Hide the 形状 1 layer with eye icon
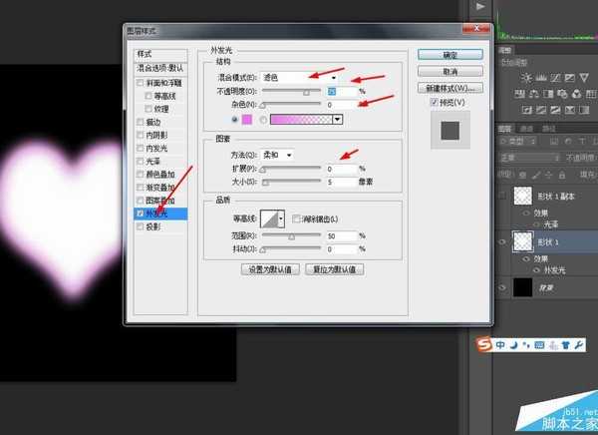598x435 pixels. pyautogui.click(x=503, y=240)
